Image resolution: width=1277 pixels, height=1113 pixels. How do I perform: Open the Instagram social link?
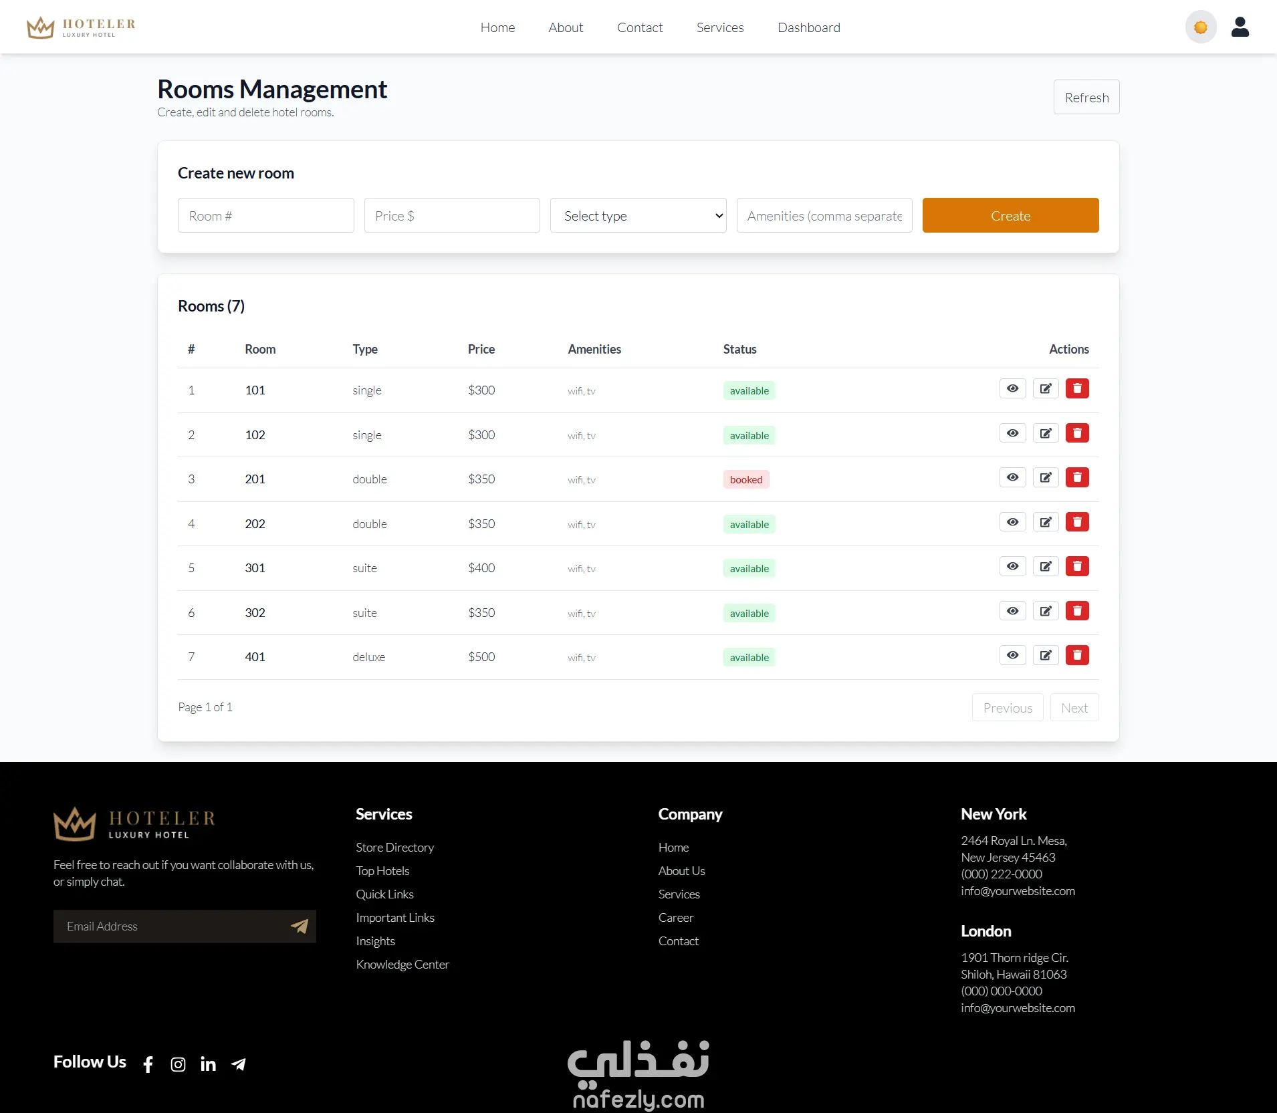point(178,1064)
